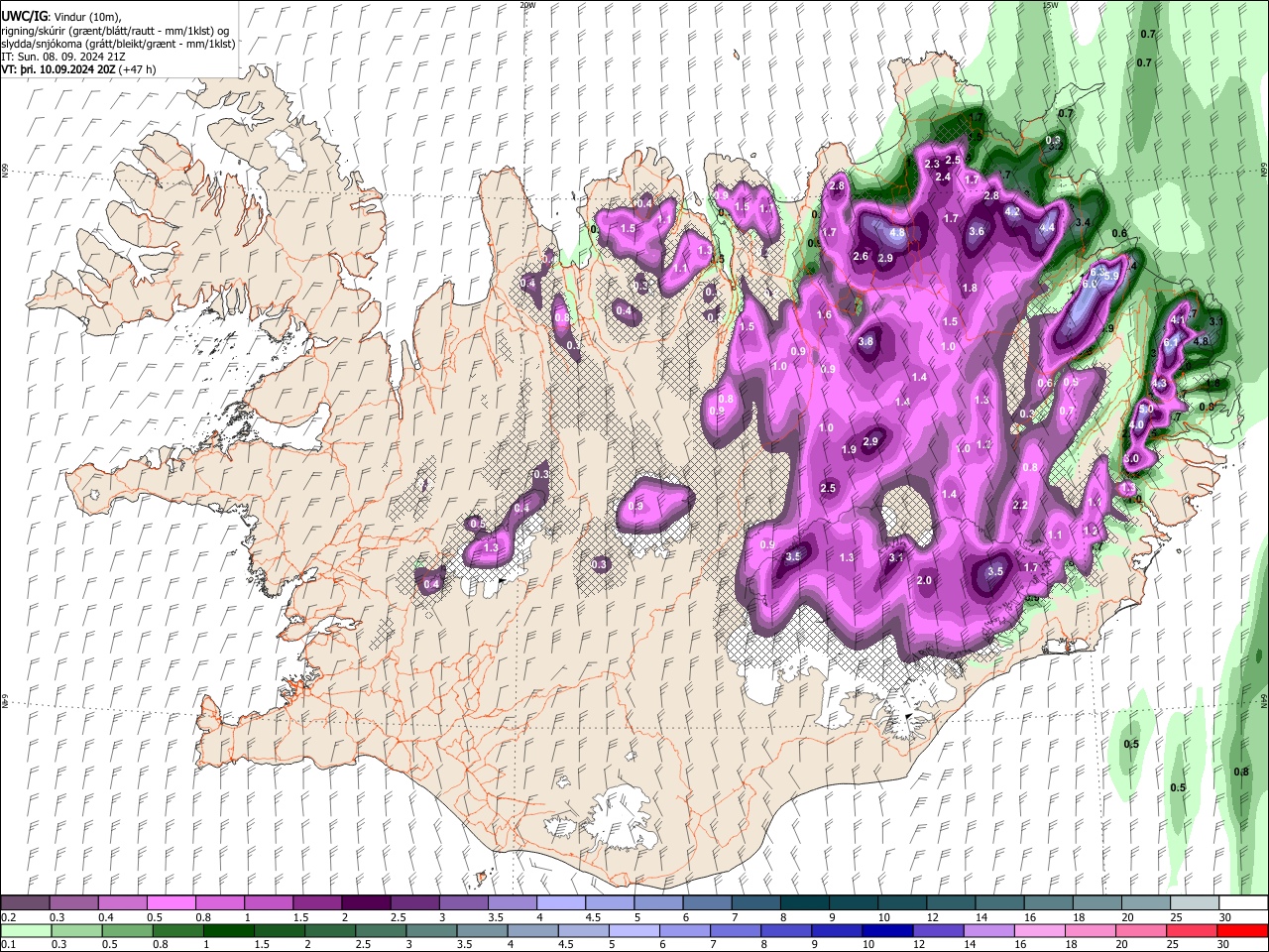This screenshot has height=952, width=1269.
Task: Click the 4.0 snowfall value on map
Action: [x=1137, y=425]
